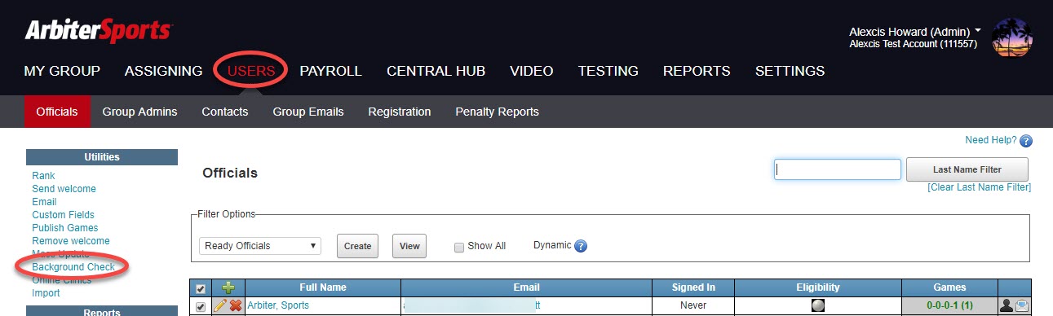This screenshot has height=316, width=1053.
Task: Edit Arbiter, Sports with pencil icon
Action: 219,306
